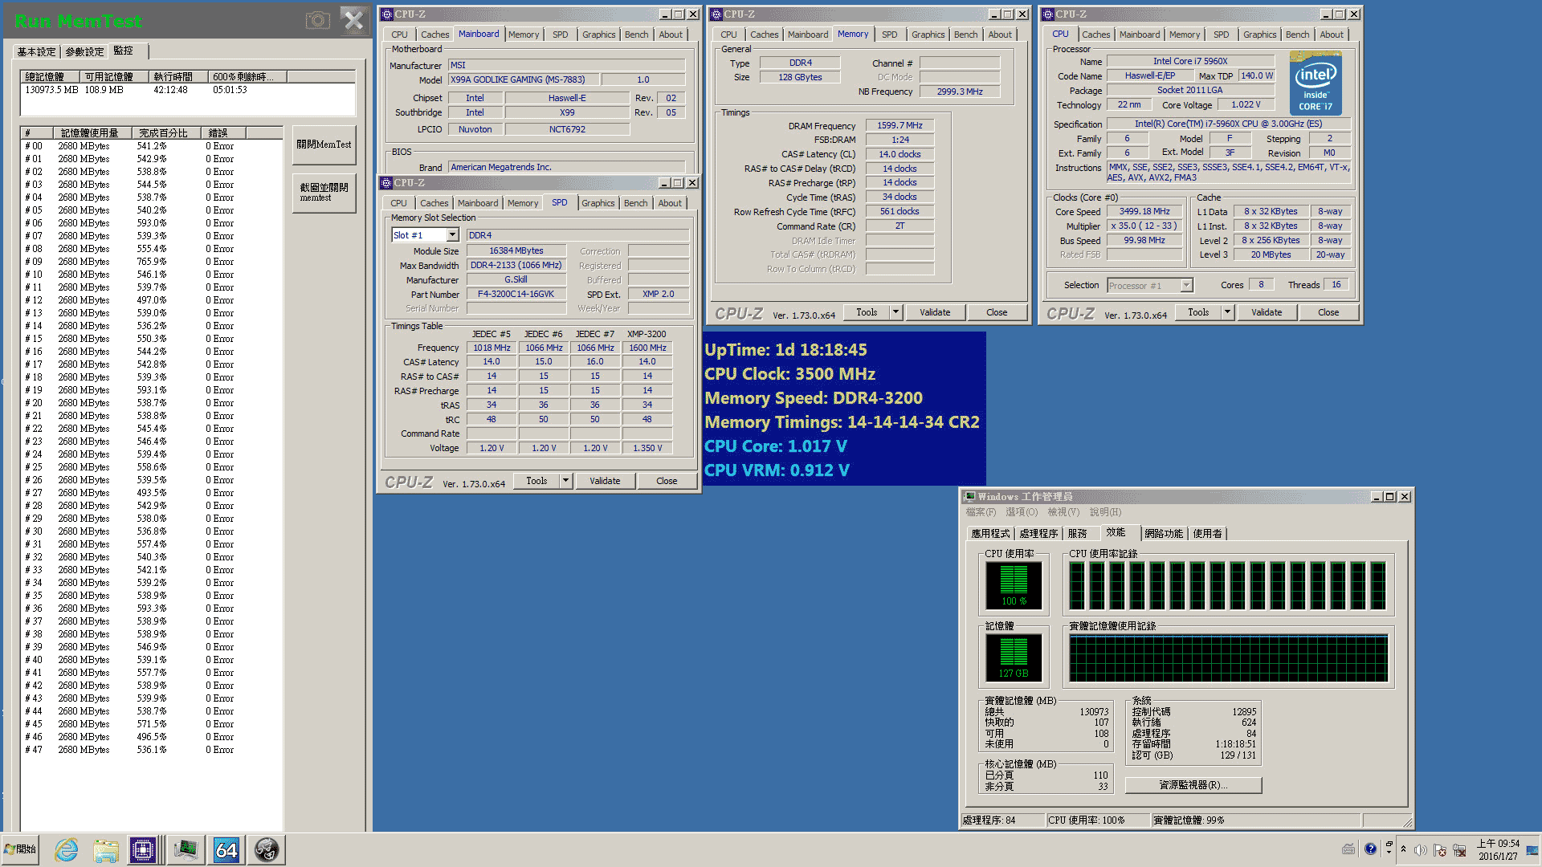Expand hidden tray icons with the chevron
The image size is (1542, 867).
[1403, 849]
